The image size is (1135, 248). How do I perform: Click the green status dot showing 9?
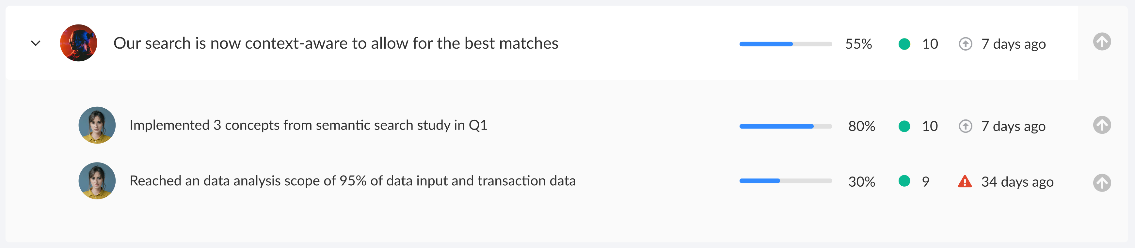(904, 181)
